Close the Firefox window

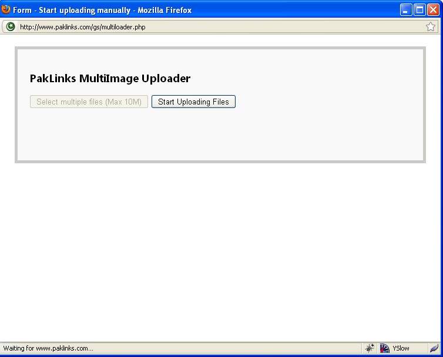click(433, 10)
